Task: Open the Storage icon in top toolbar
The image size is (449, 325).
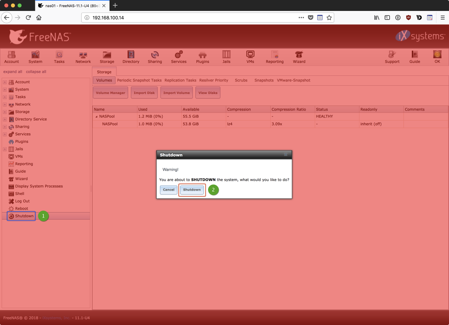Action: (x=107, y=57)
